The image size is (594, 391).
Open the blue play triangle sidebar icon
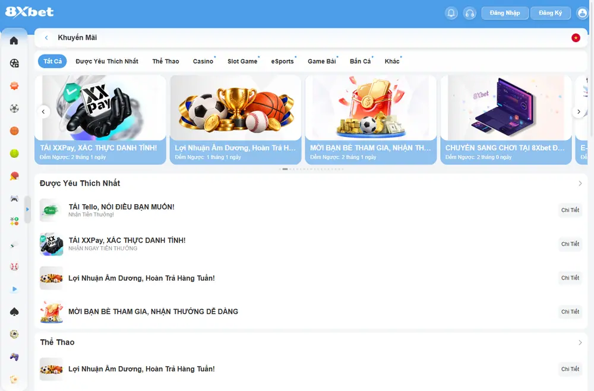tap(14, 289)
